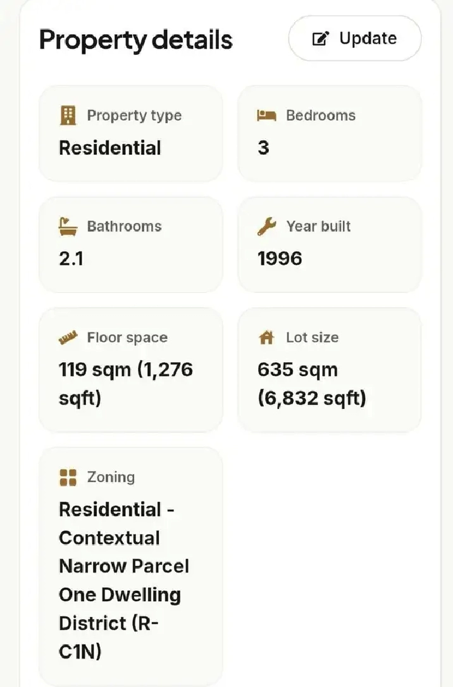Select the Property details heading
The height and width of the screenshot is (687, 453).
136,40
